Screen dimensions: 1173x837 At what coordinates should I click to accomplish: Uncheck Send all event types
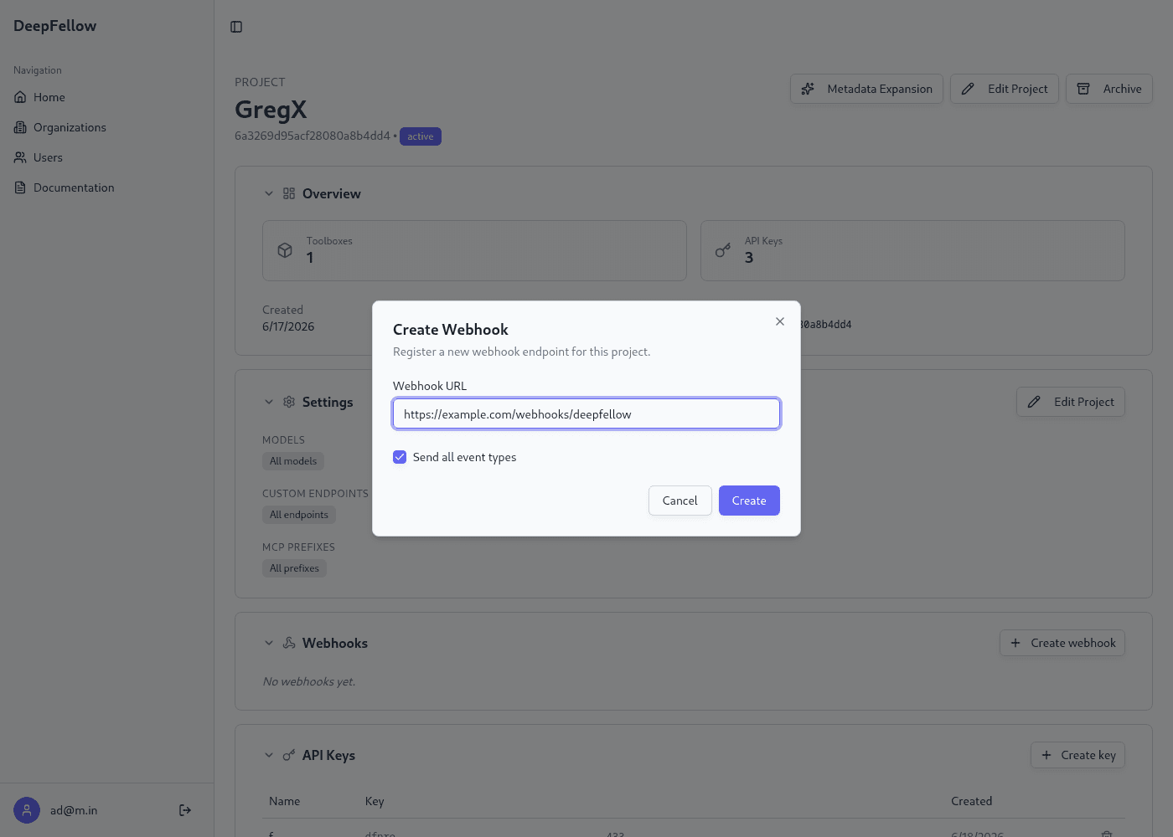[x=400, y=457]
